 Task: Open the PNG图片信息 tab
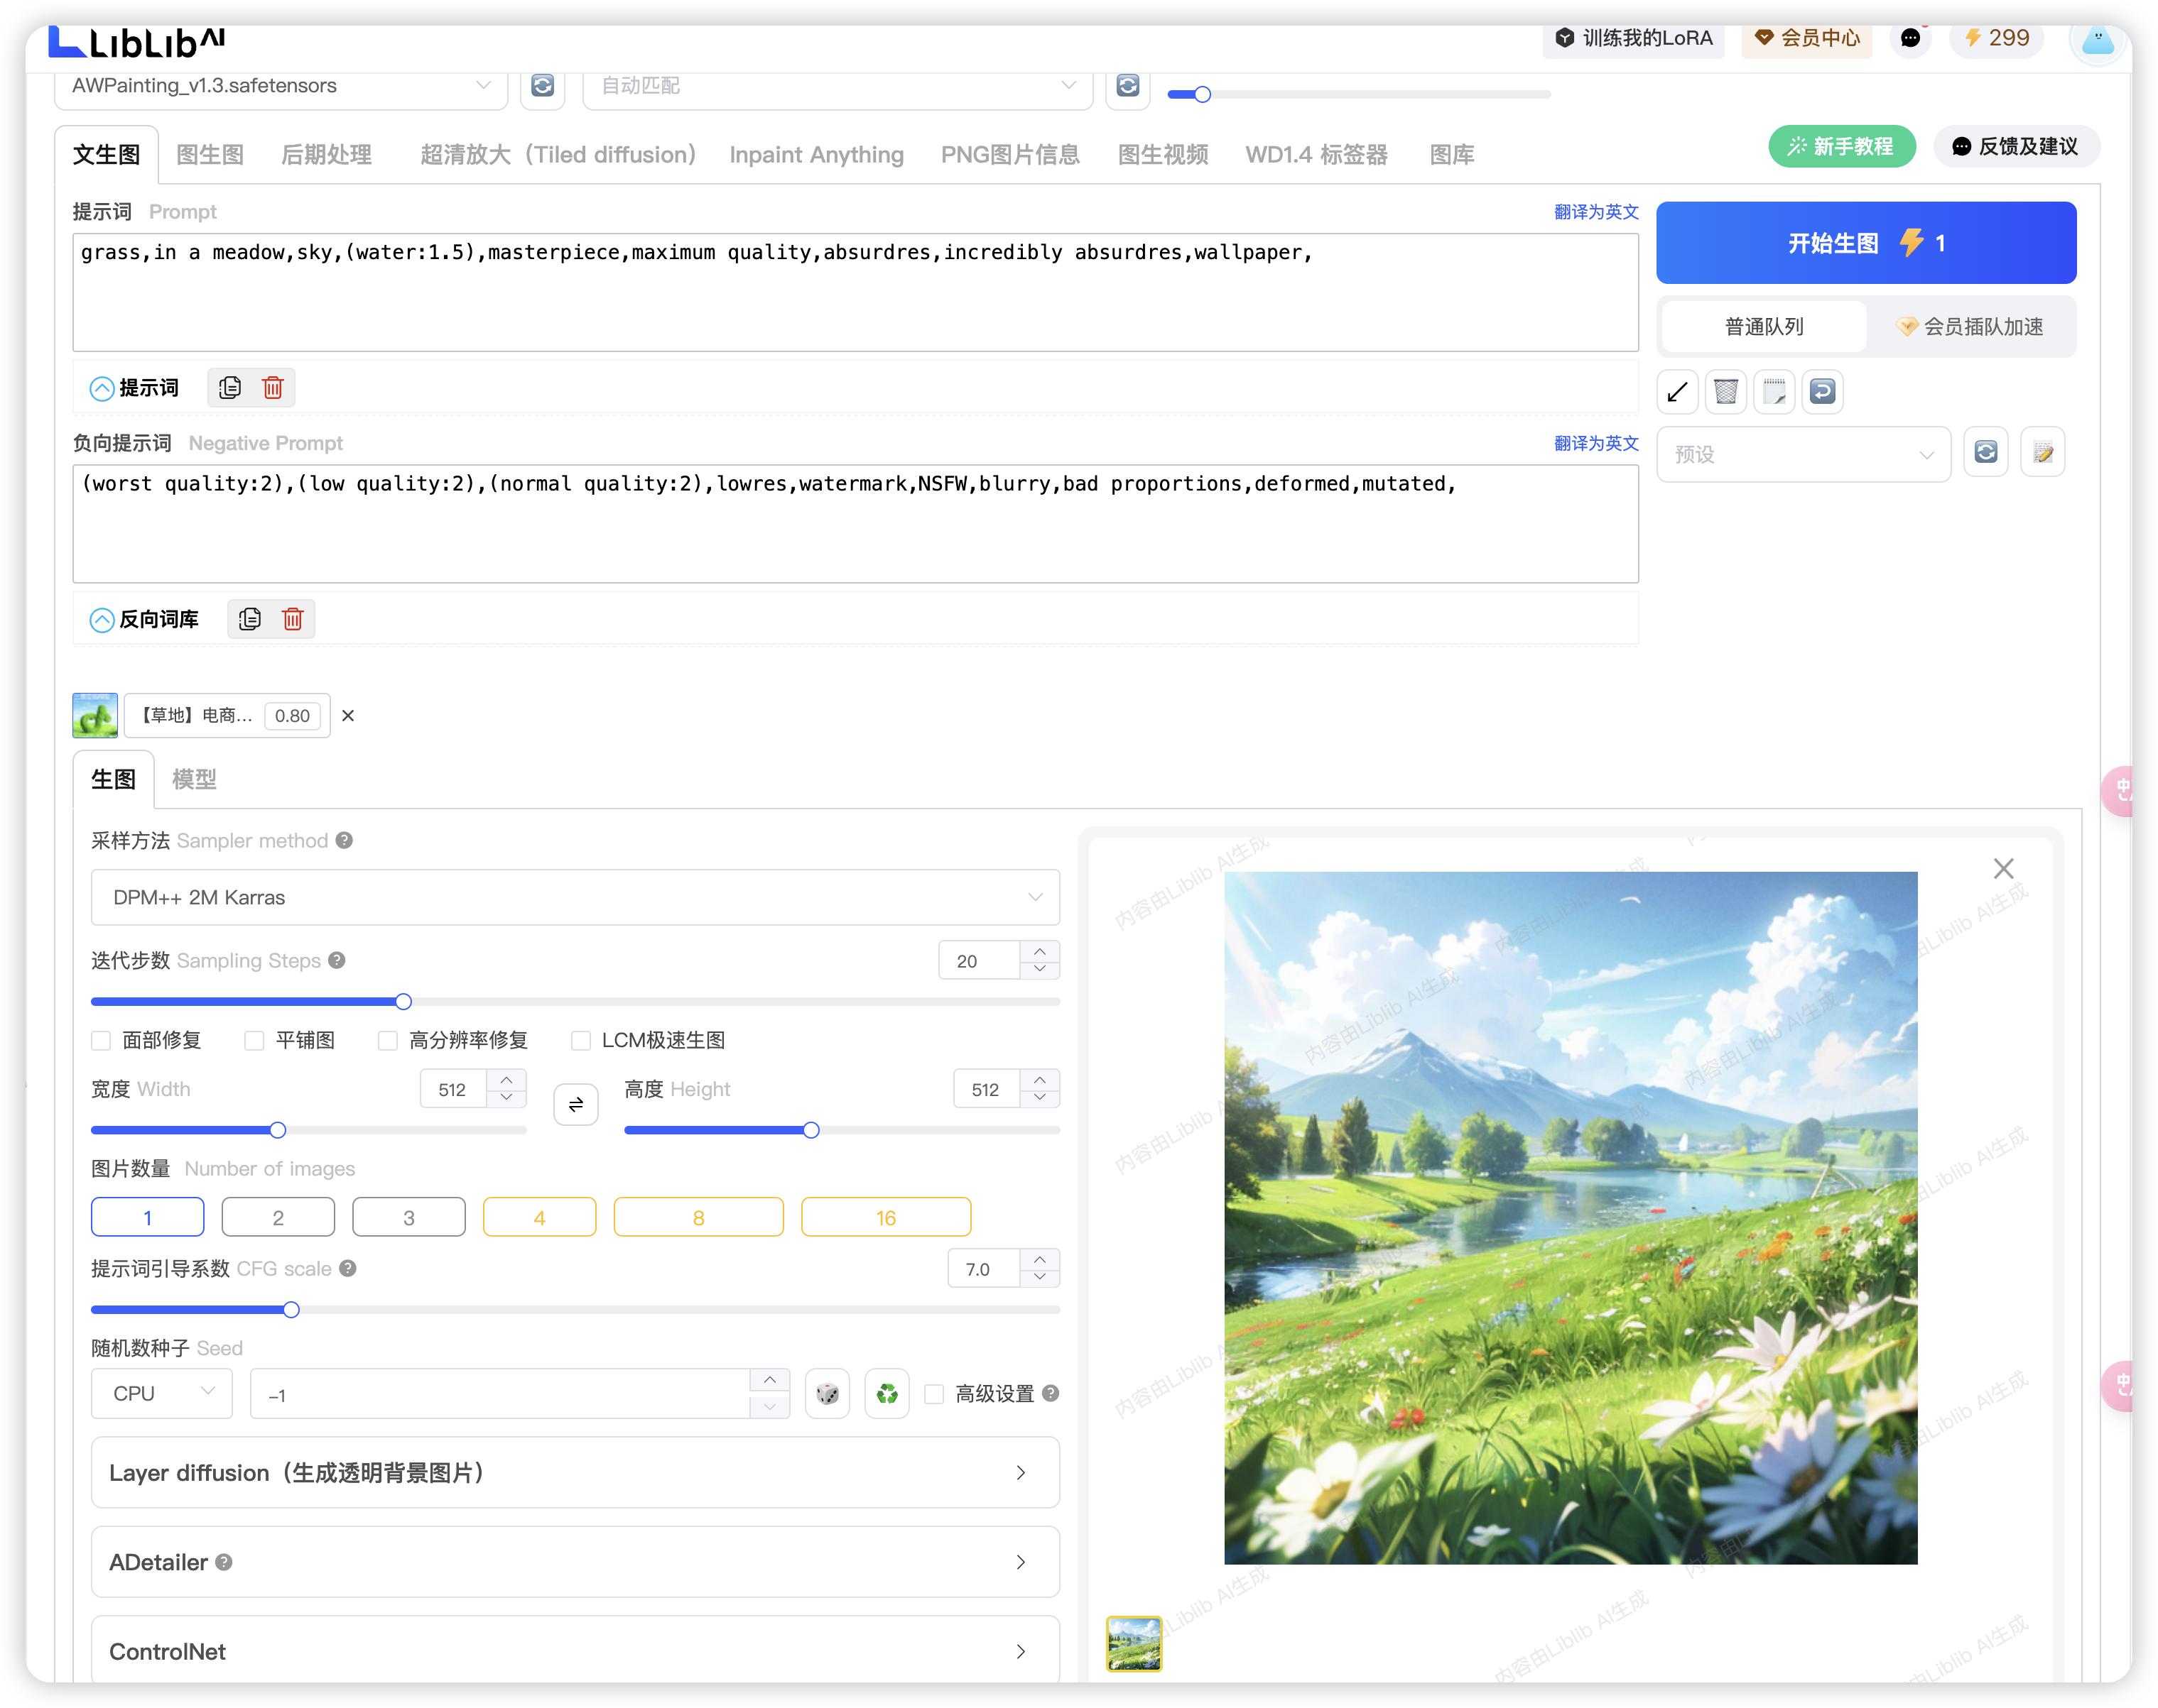[1009, 155]
